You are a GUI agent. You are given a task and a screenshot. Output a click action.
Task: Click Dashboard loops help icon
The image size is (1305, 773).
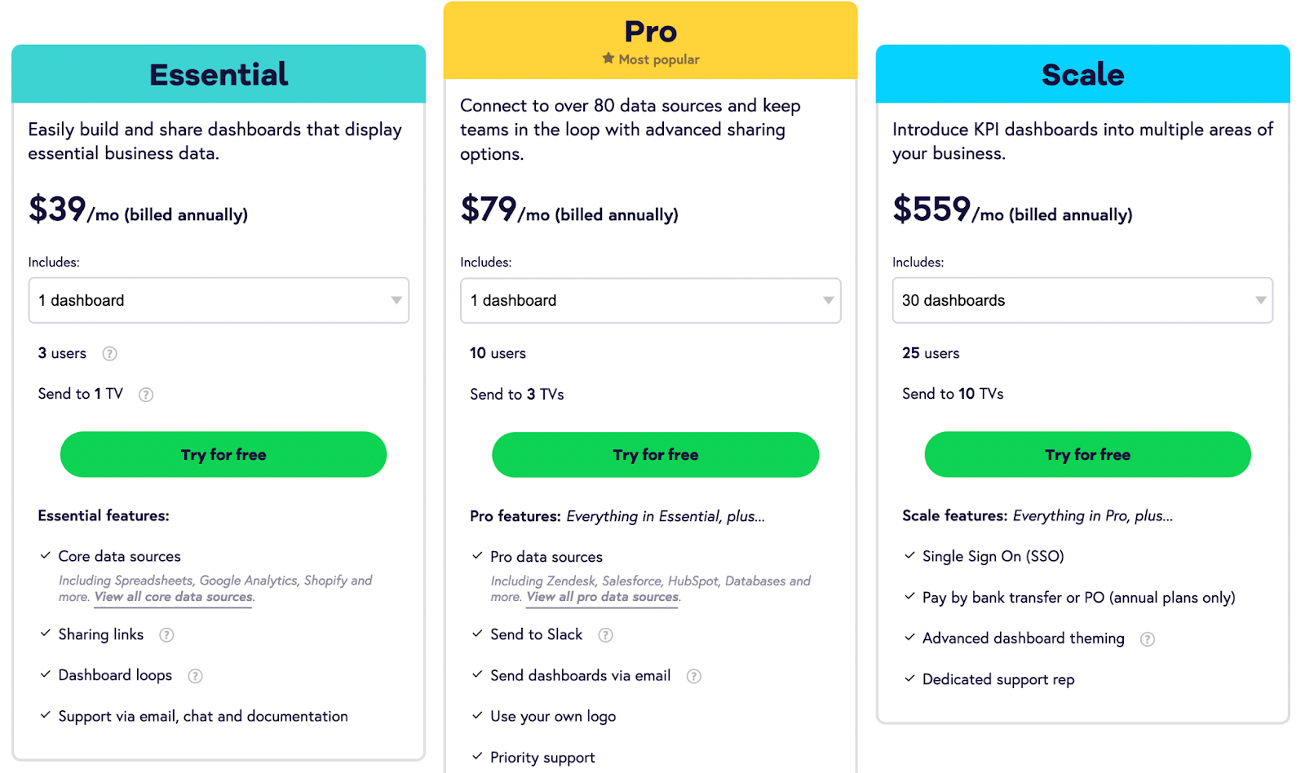click(195, 676)
